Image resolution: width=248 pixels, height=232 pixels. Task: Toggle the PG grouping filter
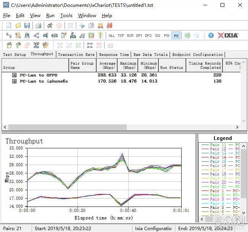click(167, 36)
